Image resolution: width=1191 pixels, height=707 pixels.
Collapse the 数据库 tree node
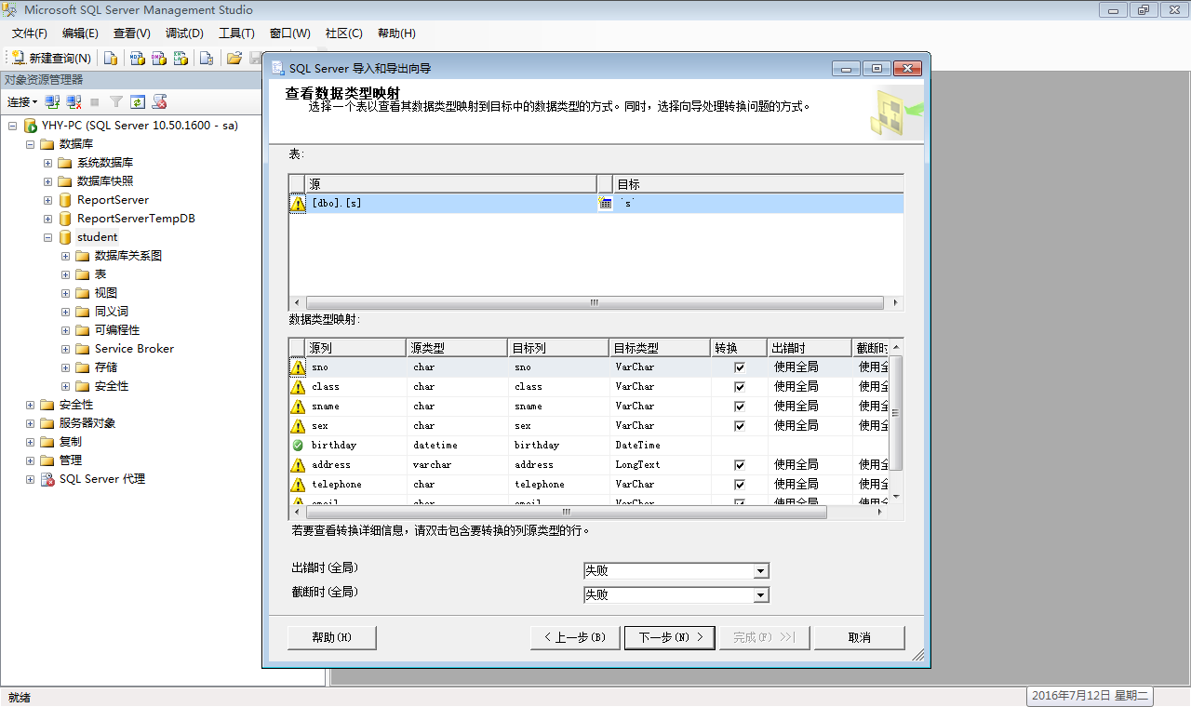pos(31,144)
